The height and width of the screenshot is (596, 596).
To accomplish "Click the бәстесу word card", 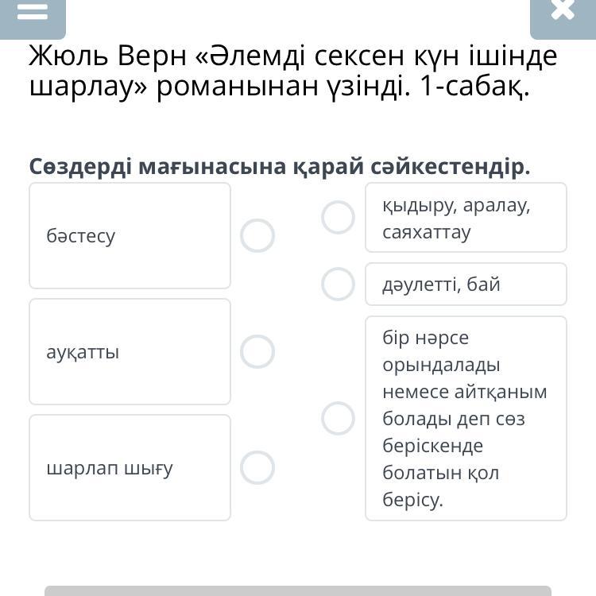I will 130,236.
